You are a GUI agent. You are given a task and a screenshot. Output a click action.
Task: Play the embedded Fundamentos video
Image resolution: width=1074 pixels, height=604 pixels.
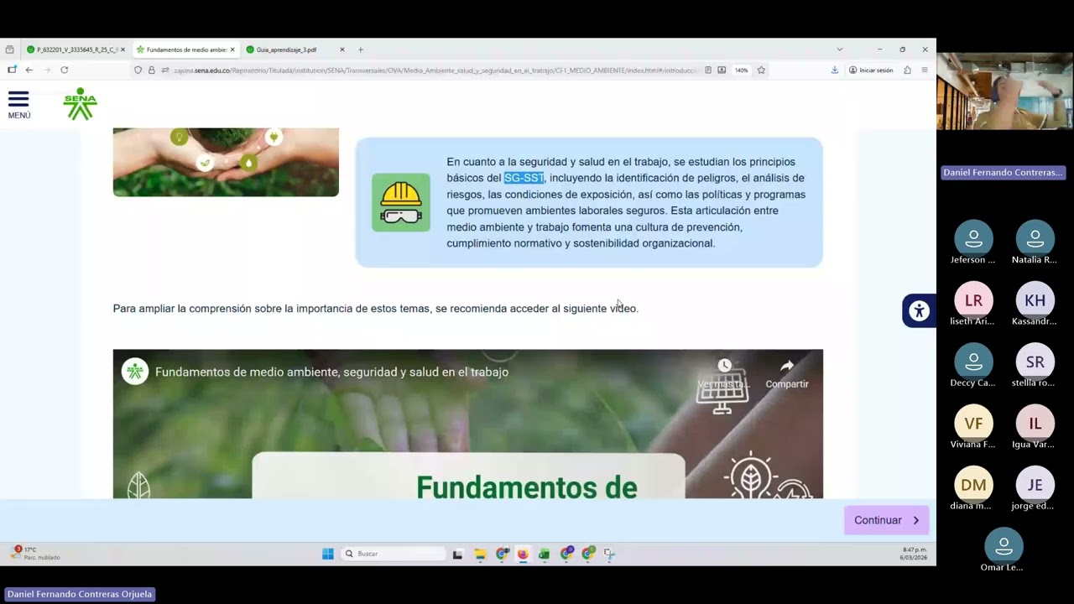coord(468,424)
